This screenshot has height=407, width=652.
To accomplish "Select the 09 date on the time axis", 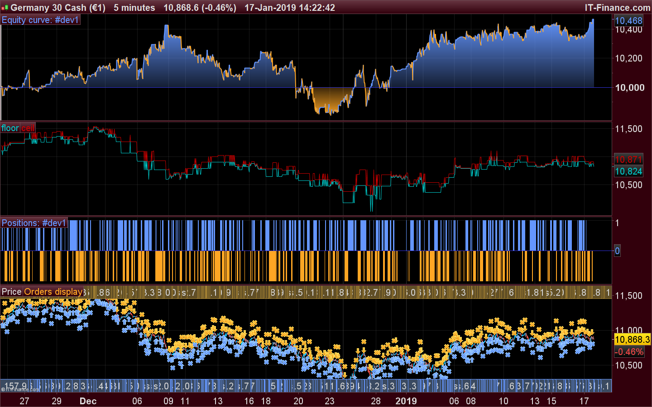I will coord(168,401).
